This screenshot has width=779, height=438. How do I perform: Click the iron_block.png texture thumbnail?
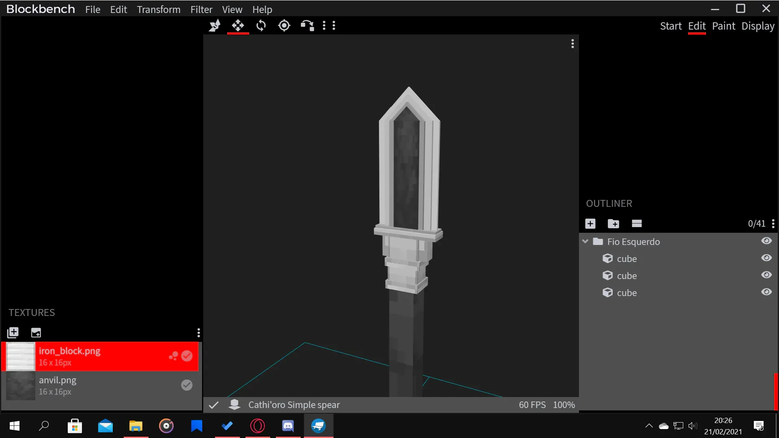coord(21,356)
